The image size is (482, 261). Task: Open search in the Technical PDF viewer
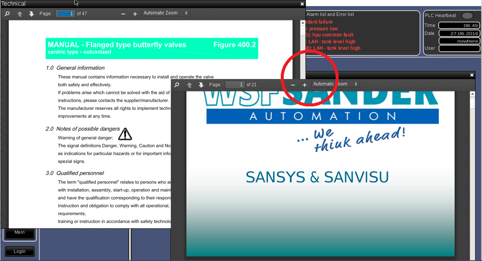tap(7, 14)
